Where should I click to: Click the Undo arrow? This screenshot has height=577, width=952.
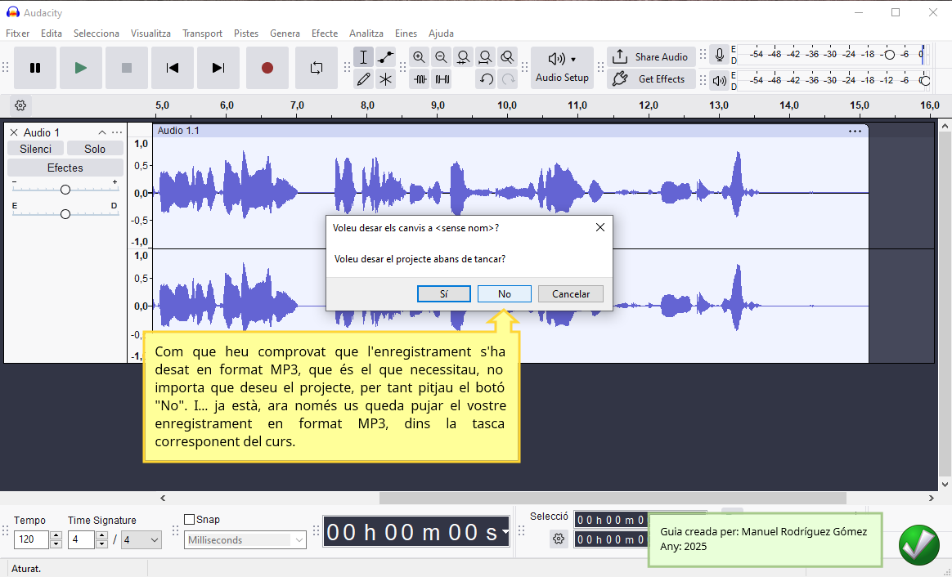tap(486, 79)
